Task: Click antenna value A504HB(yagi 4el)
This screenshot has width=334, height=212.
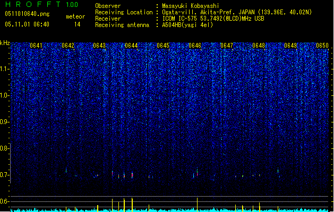Action: point(187,25)
